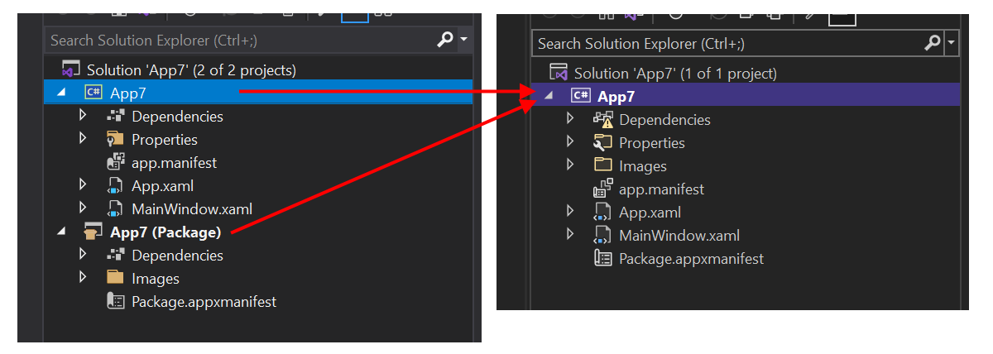Select Dependencies label under left App7

click(x=177, y=117)
